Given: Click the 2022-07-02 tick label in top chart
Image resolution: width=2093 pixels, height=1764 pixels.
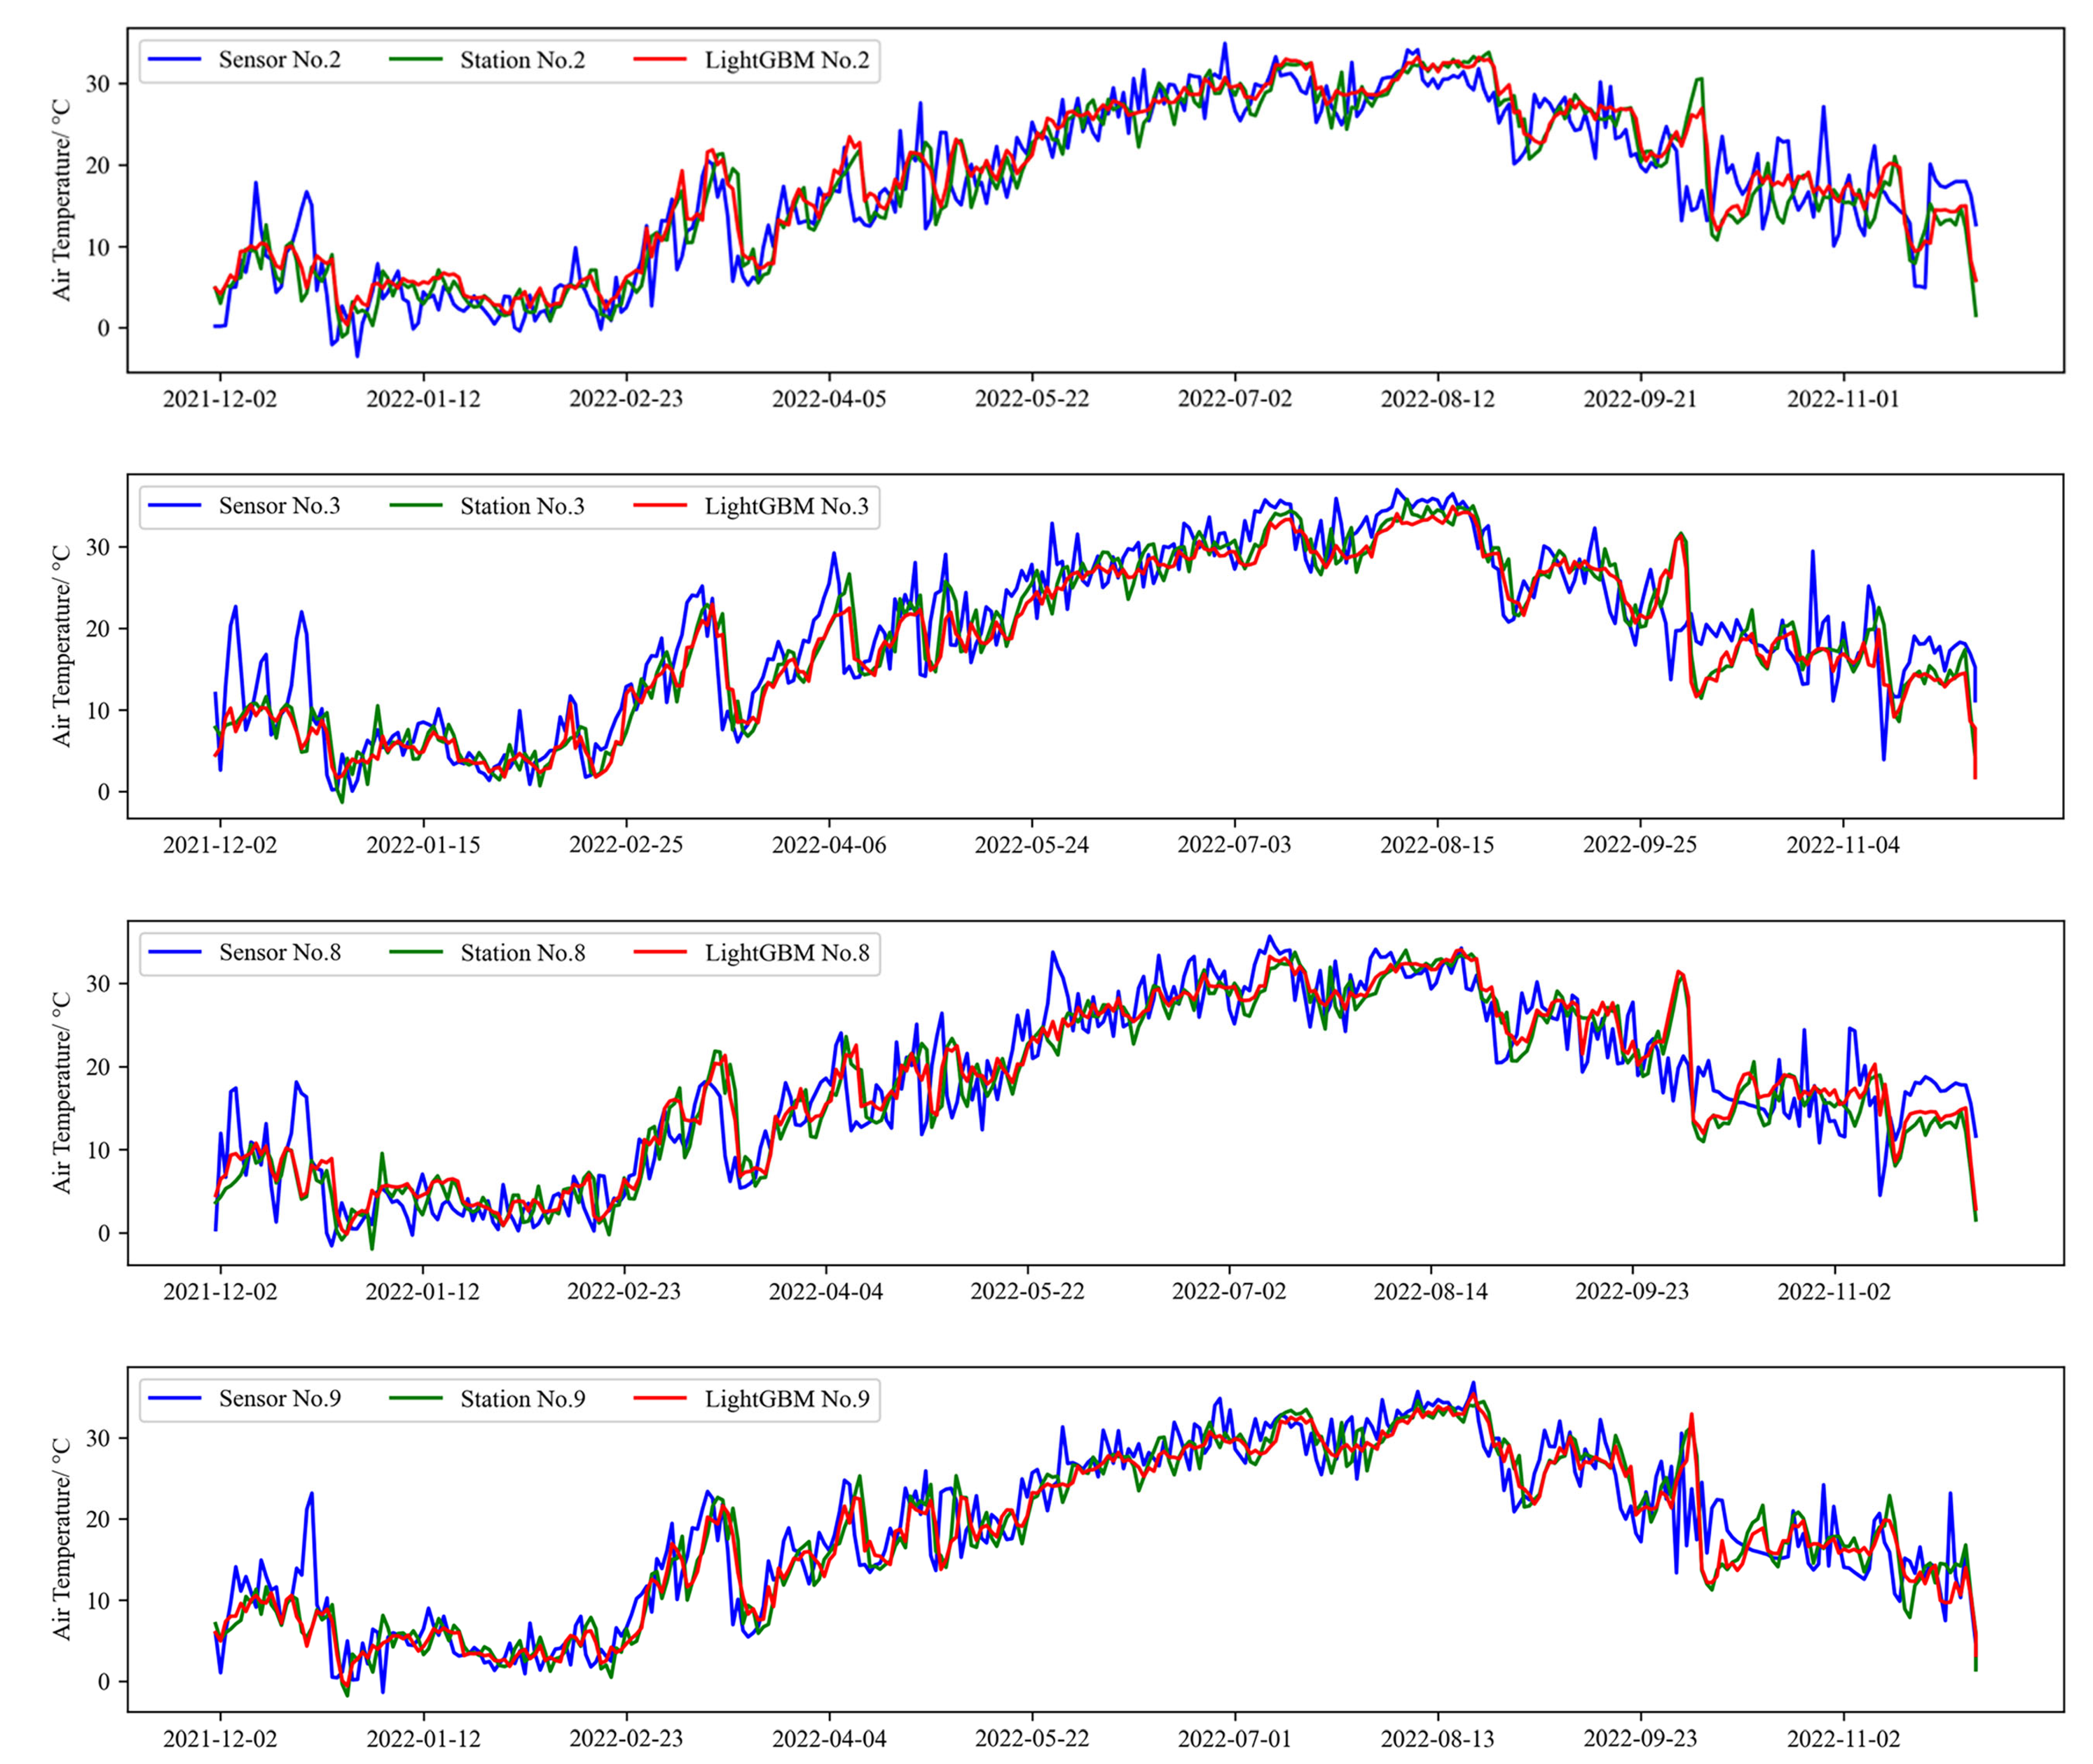Looking at the screenshot, I should (x=1234, y=399).
